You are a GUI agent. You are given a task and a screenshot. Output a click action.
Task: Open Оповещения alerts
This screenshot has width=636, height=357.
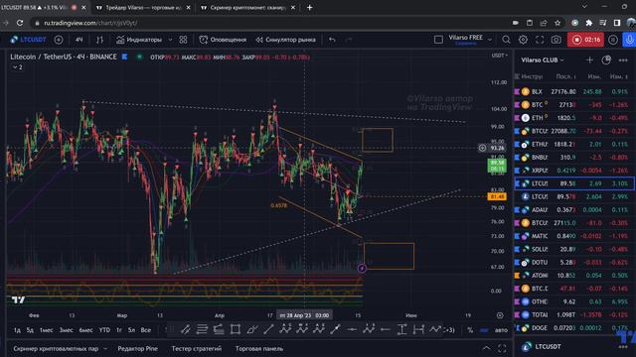click(223, 40)
